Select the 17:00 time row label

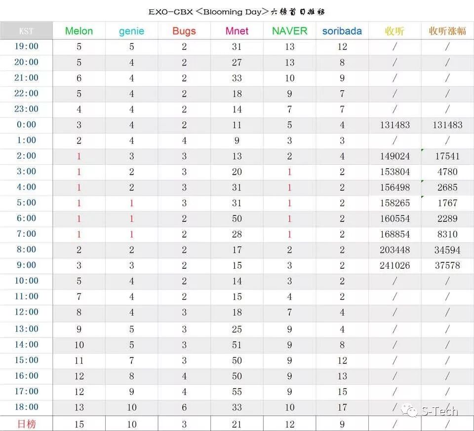pyautogui.click(x=26, y=392)
